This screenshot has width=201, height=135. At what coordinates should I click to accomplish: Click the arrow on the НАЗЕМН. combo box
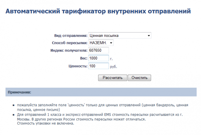tap(111, 43)
